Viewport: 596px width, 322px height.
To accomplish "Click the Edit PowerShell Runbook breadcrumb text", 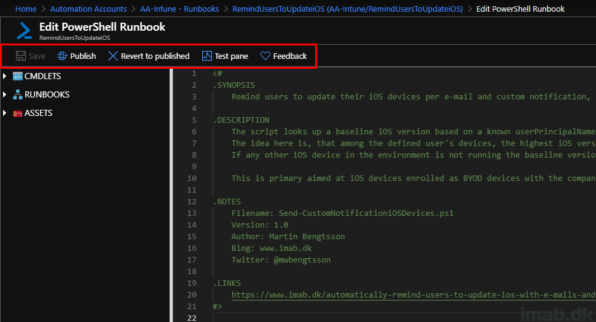I will [520, 9].
